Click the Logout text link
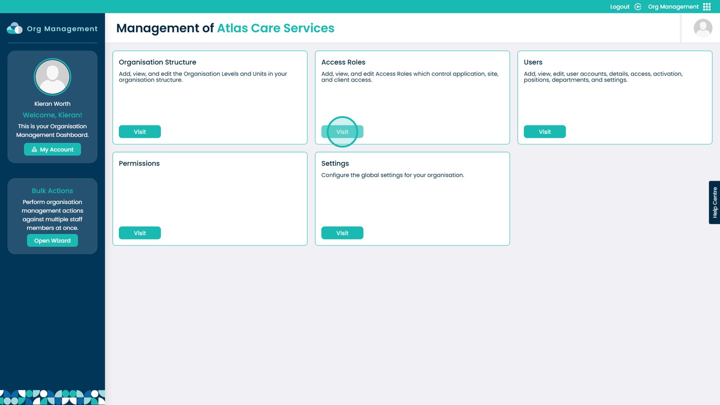This screenshot has height=405, width=720. (620, 7)
